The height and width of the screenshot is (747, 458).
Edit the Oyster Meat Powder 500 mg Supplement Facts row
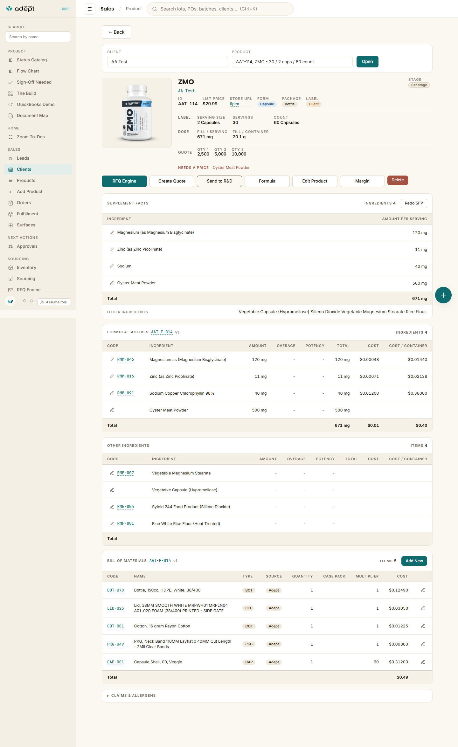[112, 283]
